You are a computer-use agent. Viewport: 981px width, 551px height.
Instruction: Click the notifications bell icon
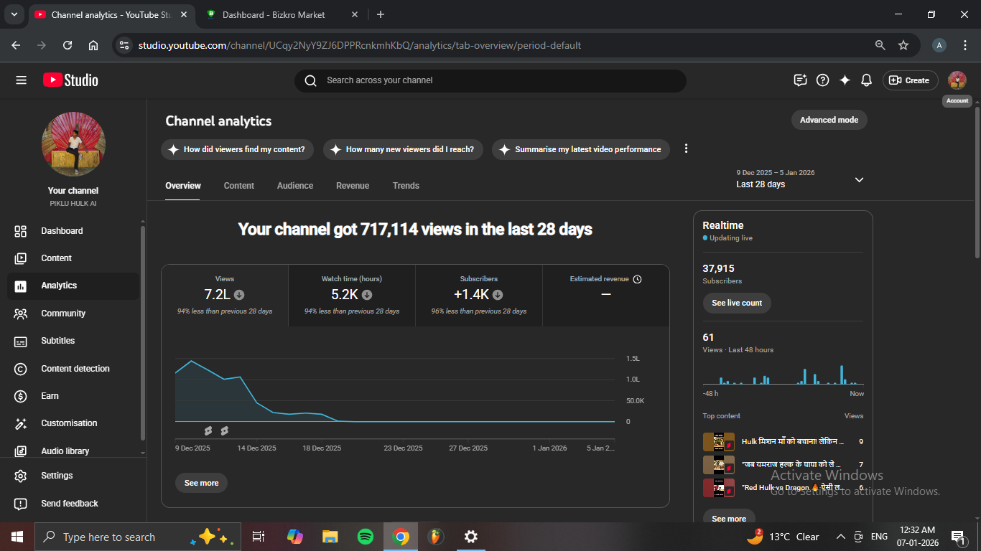pos(866,80)
